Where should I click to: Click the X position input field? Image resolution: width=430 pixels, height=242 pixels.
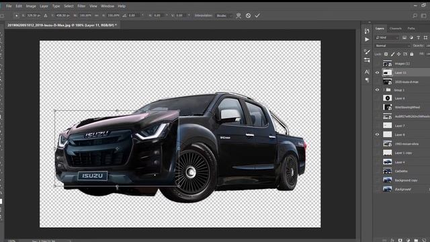tap(33, 15)
